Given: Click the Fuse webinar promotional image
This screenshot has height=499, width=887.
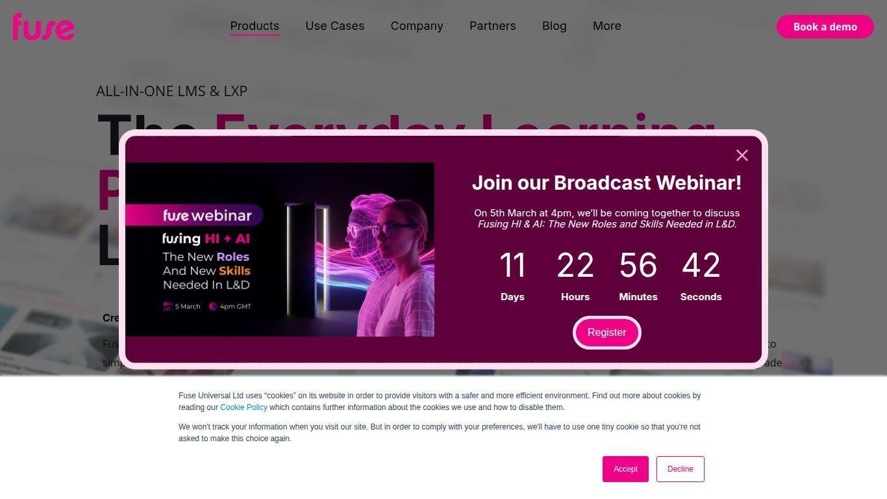Looking at the screenshot, I should pos(280,249).
